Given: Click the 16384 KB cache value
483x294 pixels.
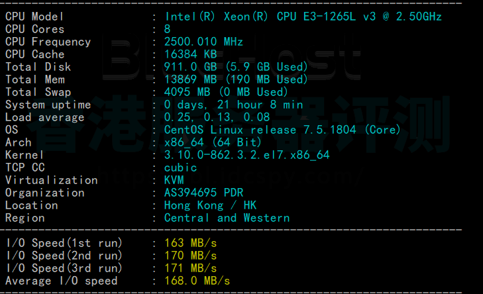Looking at the screenshot, I should (190, 54).
